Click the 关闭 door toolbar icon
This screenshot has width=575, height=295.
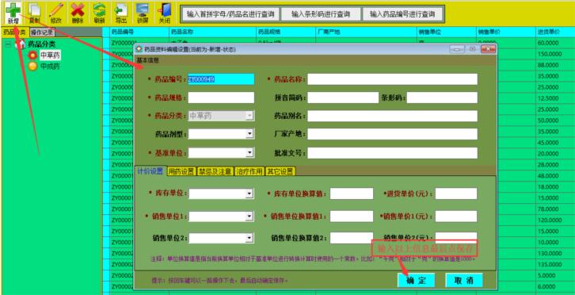pos(164,13)
